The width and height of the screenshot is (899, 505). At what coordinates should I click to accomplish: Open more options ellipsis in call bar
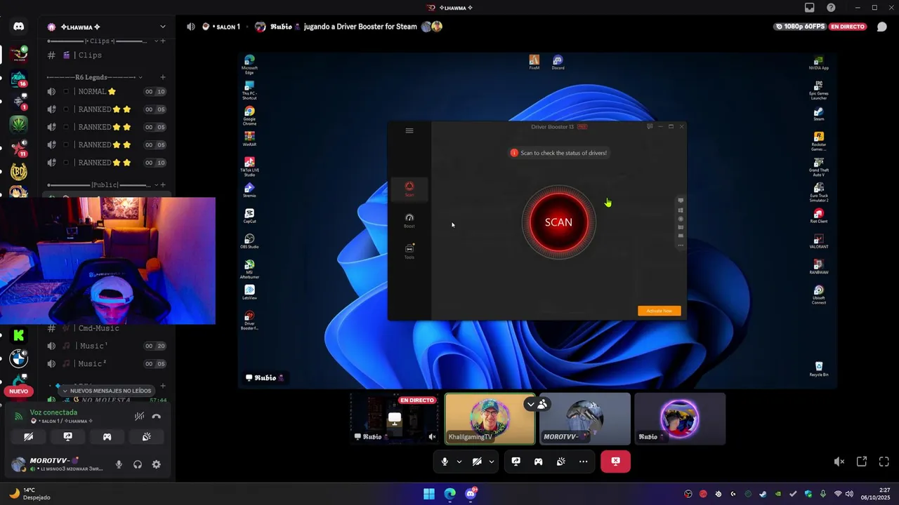(583, 462)
